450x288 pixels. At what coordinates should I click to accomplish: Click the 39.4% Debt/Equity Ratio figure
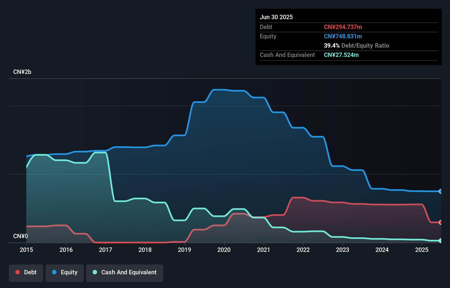click(331, 45)
